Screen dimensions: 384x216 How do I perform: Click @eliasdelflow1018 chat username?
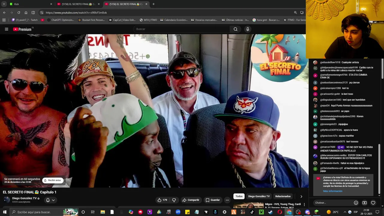pyautogui.click(x=330, y=62)
